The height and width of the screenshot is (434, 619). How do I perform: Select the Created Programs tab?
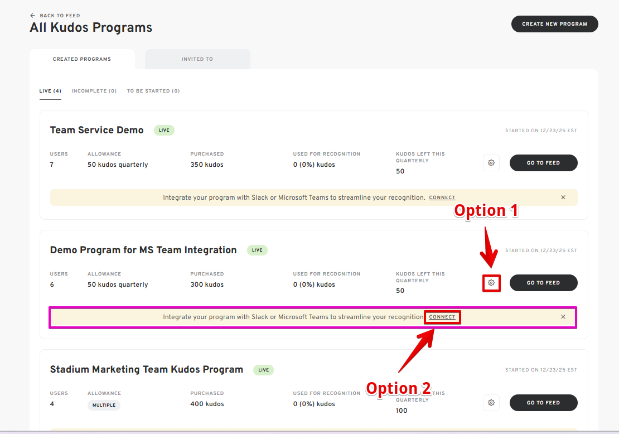82,59
